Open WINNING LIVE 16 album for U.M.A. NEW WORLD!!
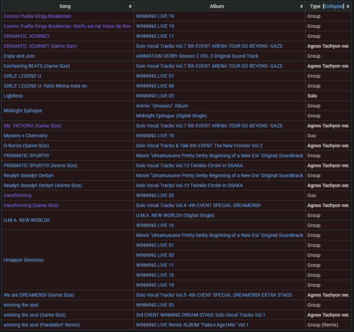The width and height of the screenshot is (354, 332). (x=155, y=225)
